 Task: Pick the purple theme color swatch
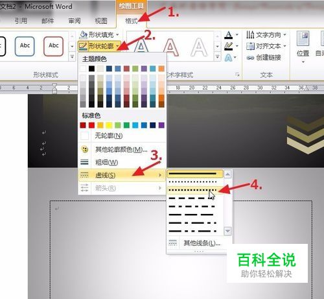(144, 69)
